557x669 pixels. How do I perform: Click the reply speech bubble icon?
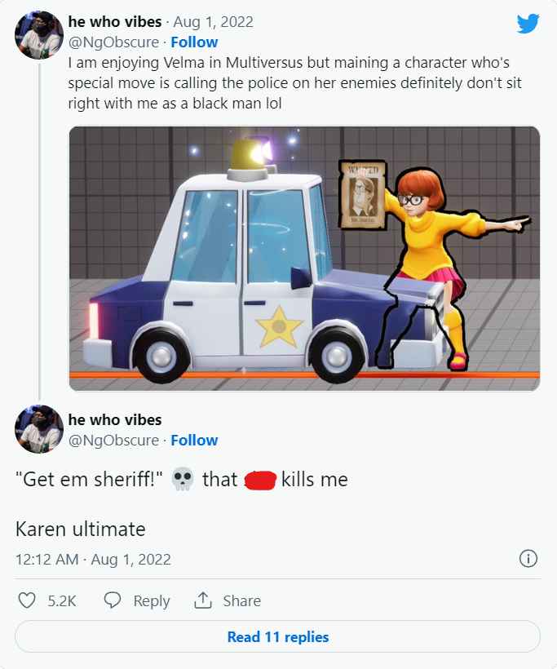(113, 600)
